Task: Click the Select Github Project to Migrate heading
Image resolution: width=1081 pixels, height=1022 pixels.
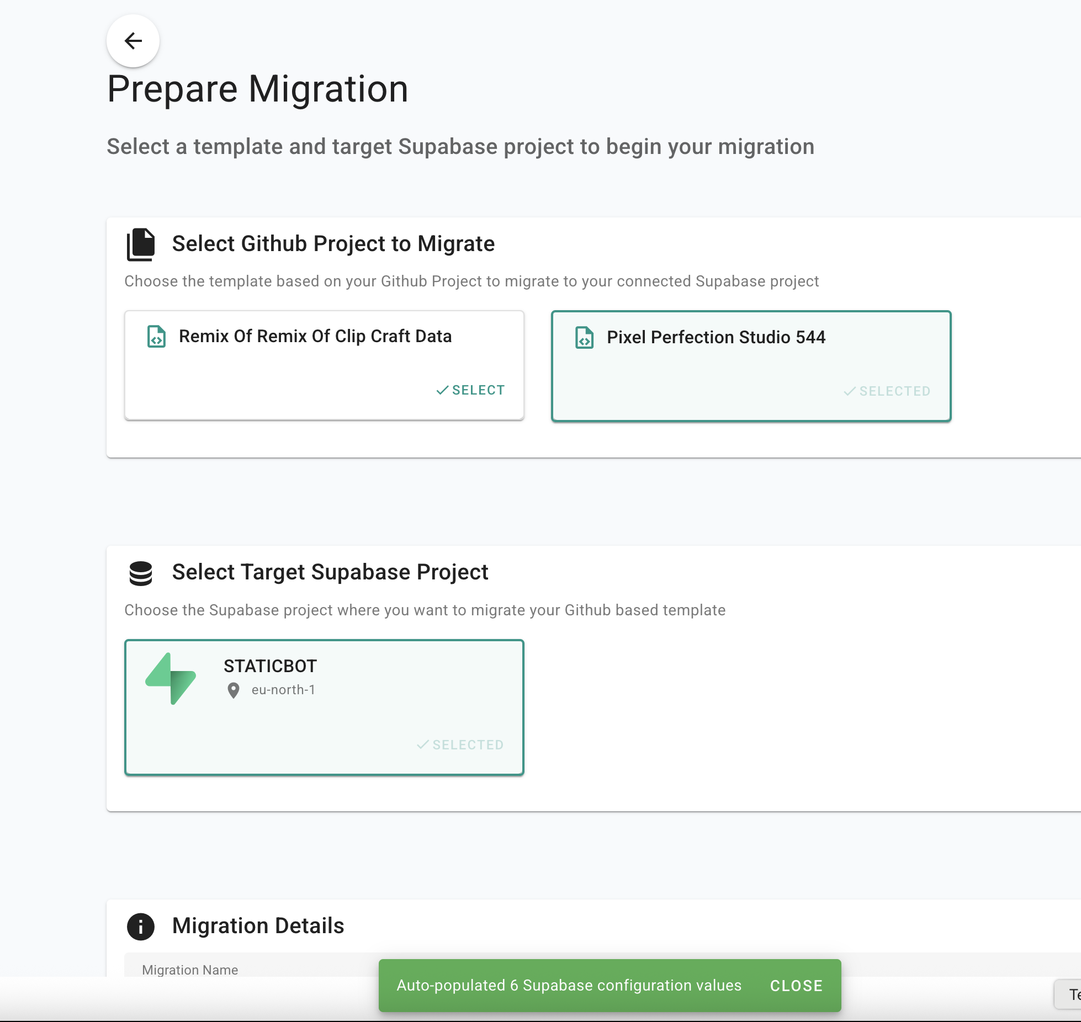Action: point(333,244)
